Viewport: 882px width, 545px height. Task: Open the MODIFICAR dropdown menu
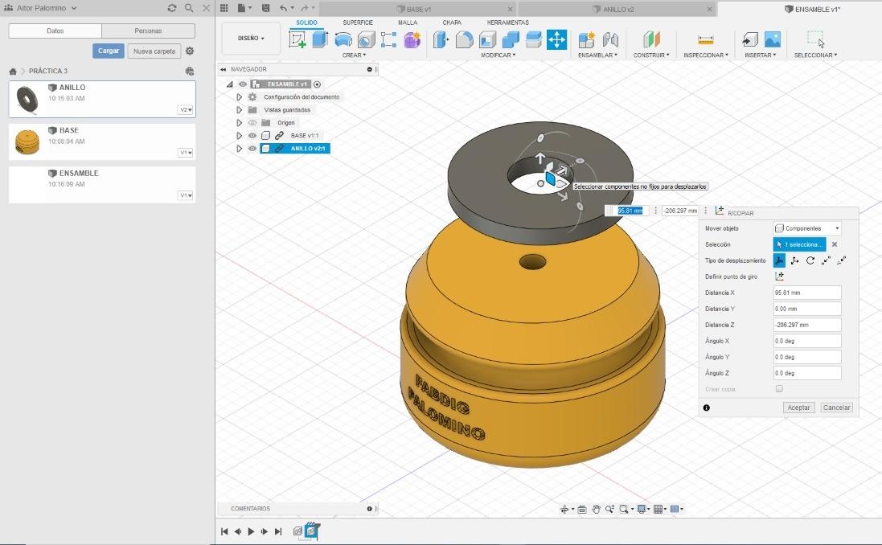click(x=498, y=55)
